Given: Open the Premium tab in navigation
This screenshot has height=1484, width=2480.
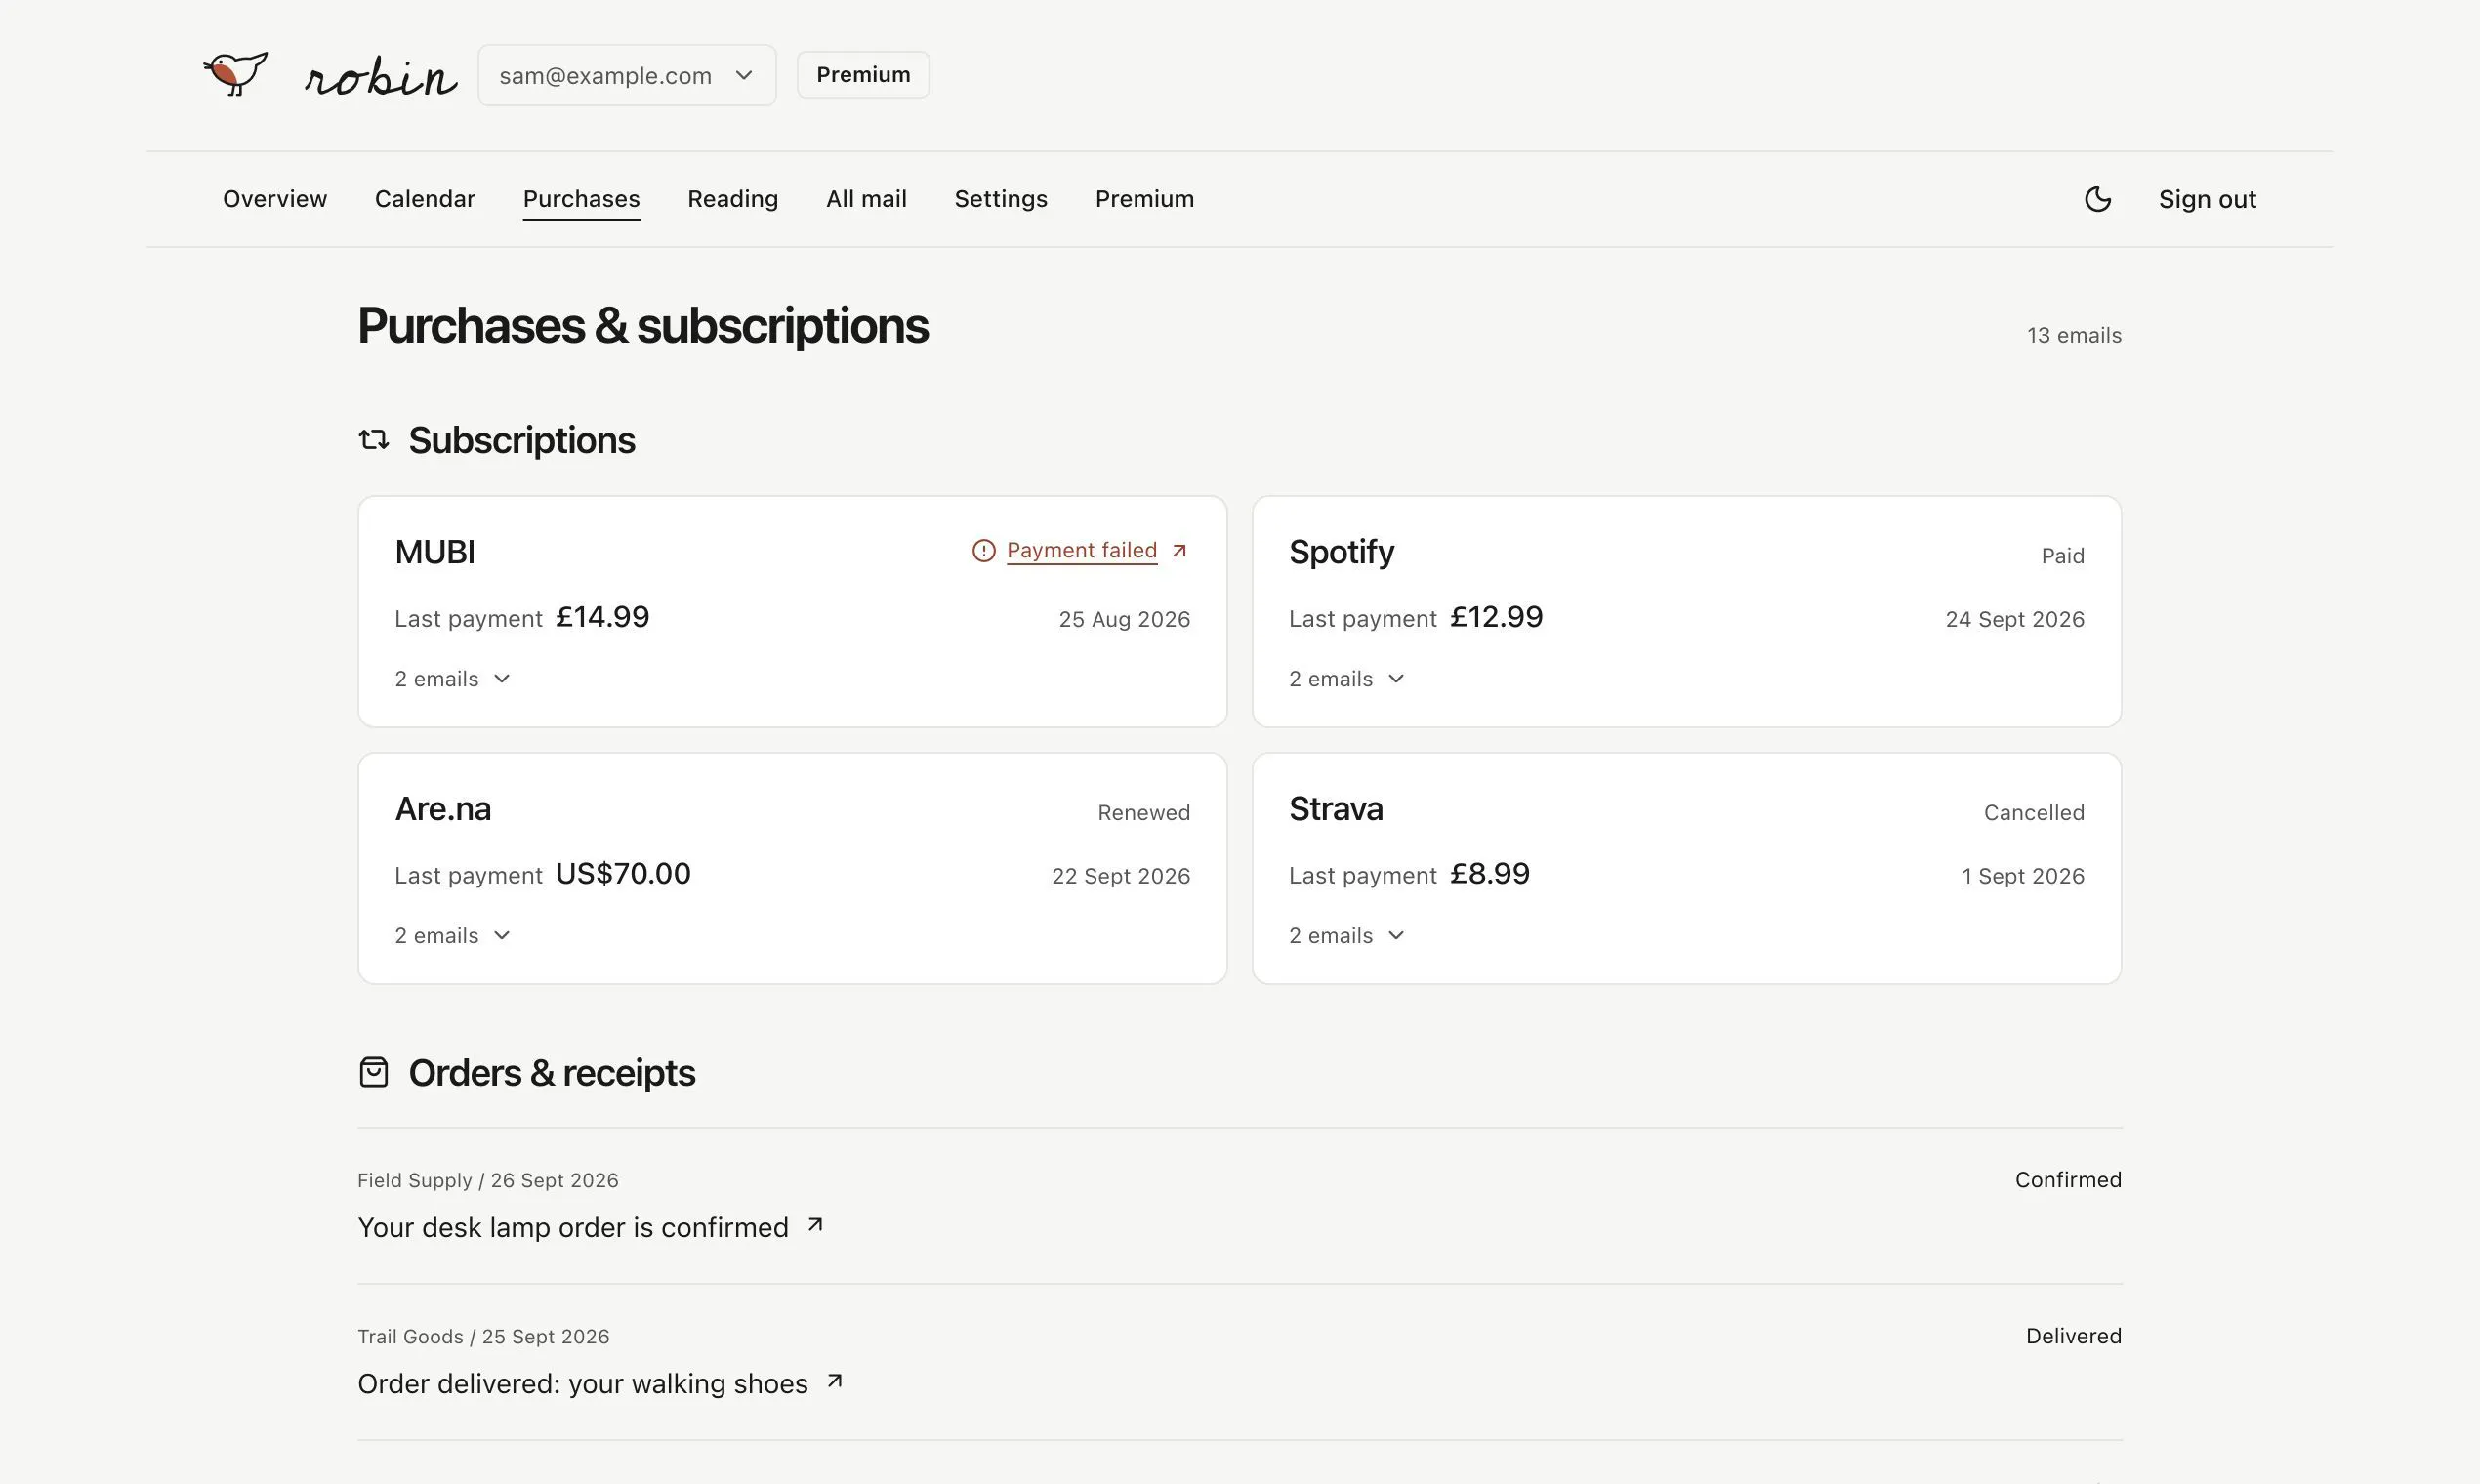Looking at the screenshot, I should 1144,199.
